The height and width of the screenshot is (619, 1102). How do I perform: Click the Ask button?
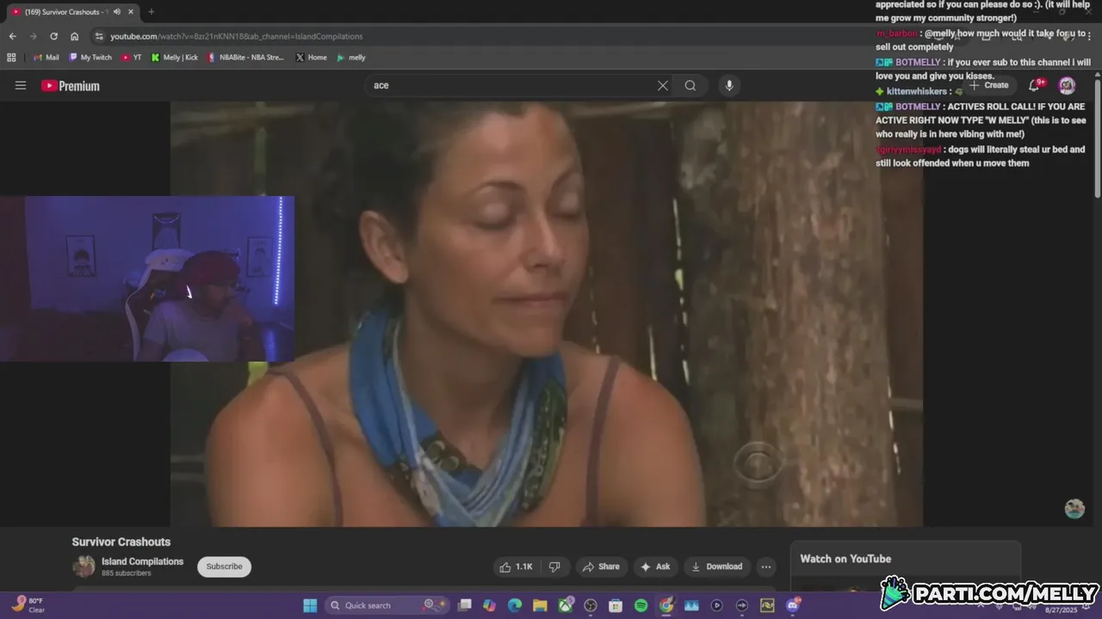coord(655,567)
